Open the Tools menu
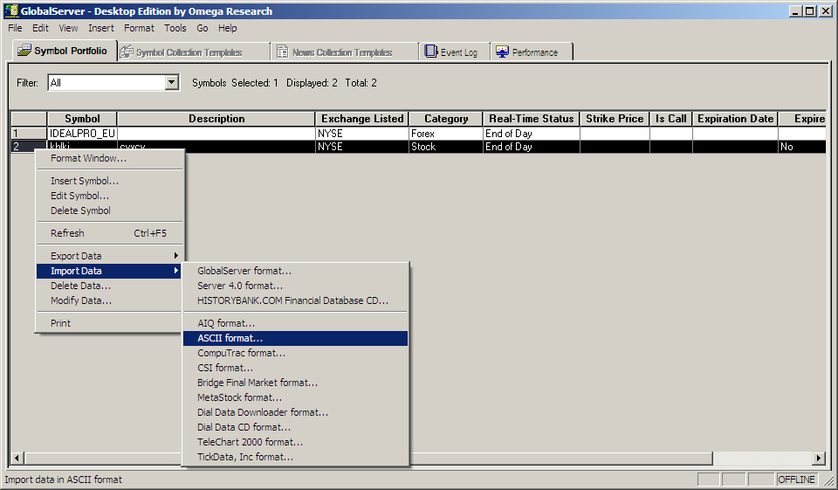Viewport: 838px width, 490px height. coord(175,28)
